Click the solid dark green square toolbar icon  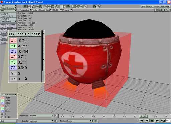tap(25, 6)
